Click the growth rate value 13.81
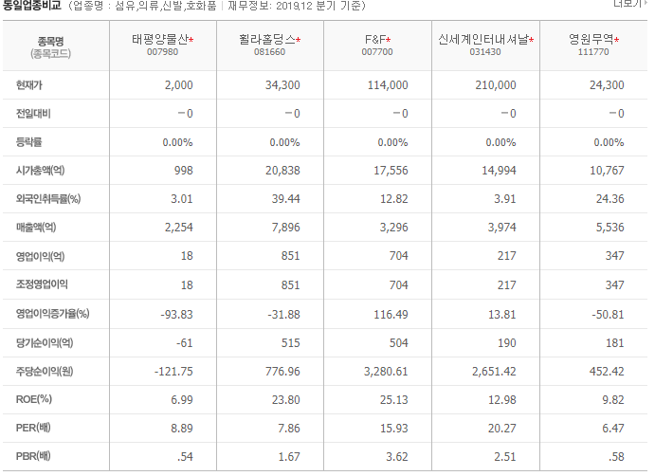The height and width of the screenshot is (476, 655). tap(502, 314)
